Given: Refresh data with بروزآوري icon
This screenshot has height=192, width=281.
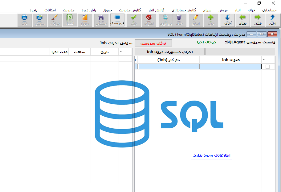Looking at the screenshot, I should (165, 20).
